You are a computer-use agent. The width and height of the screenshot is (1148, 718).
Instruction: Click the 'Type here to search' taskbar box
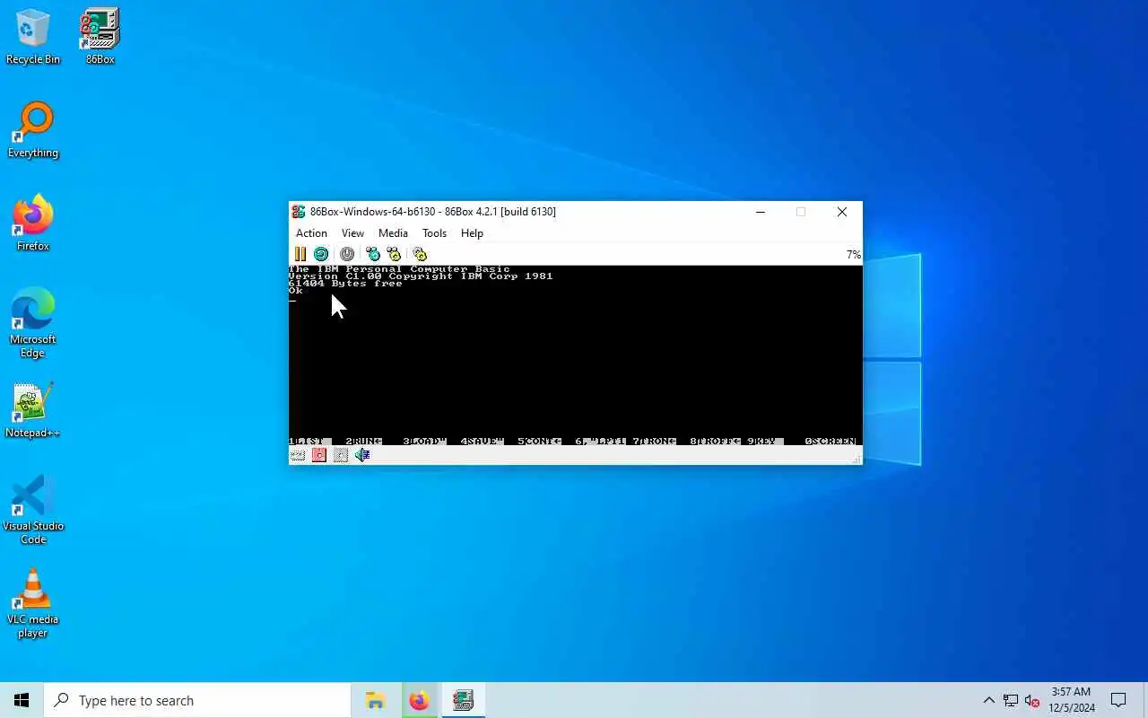197,700
